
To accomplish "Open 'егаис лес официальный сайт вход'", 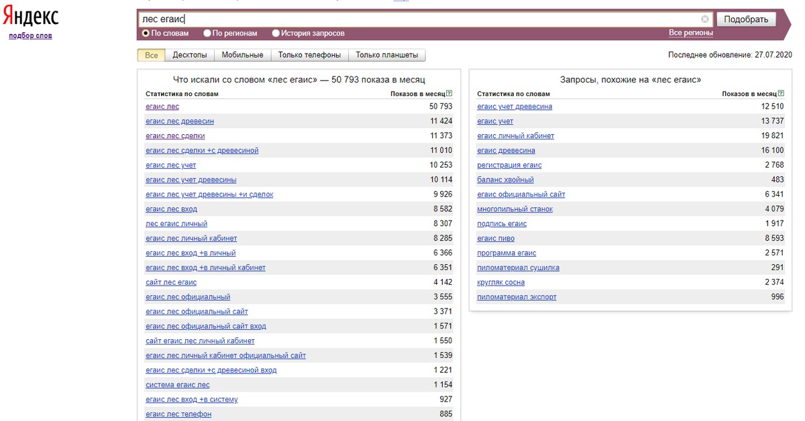I will point(206,326).
